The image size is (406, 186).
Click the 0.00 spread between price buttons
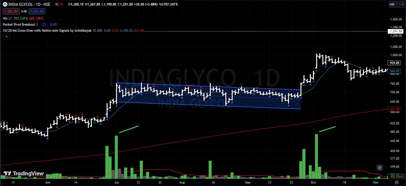pos(24,11)
